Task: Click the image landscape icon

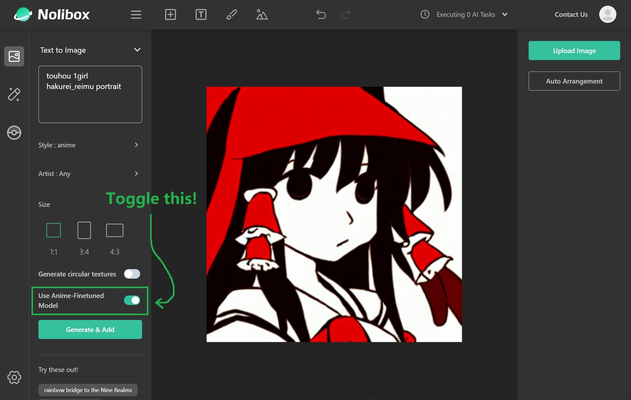Action: 262,15
